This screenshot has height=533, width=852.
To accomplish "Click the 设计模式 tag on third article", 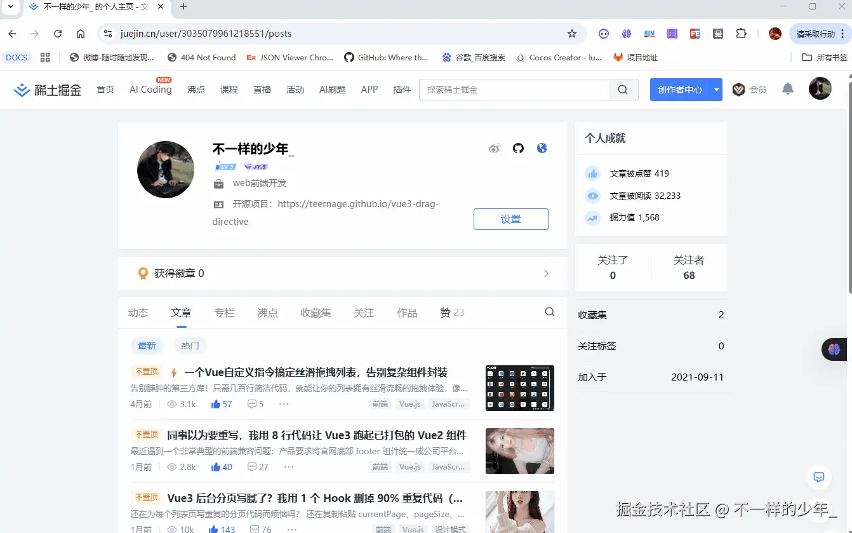I will (450, 530).
